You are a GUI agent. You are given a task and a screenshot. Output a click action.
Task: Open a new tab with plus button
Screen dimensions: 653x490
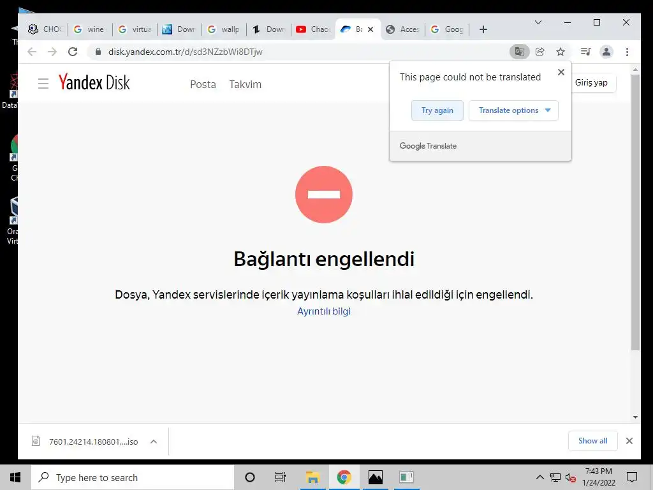[483, 29]
